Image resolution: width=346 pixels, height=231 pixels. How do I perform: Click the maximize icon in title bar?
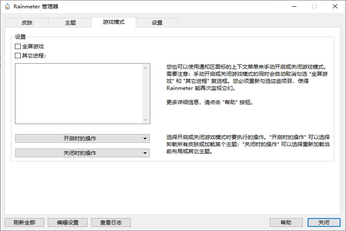pos(315,6)
